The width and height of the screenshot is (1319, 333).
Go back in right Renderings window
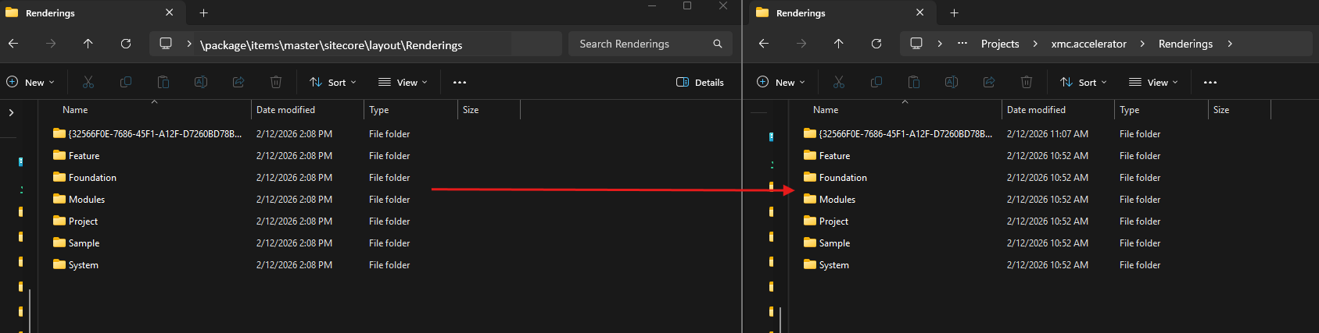pos(764,44)
